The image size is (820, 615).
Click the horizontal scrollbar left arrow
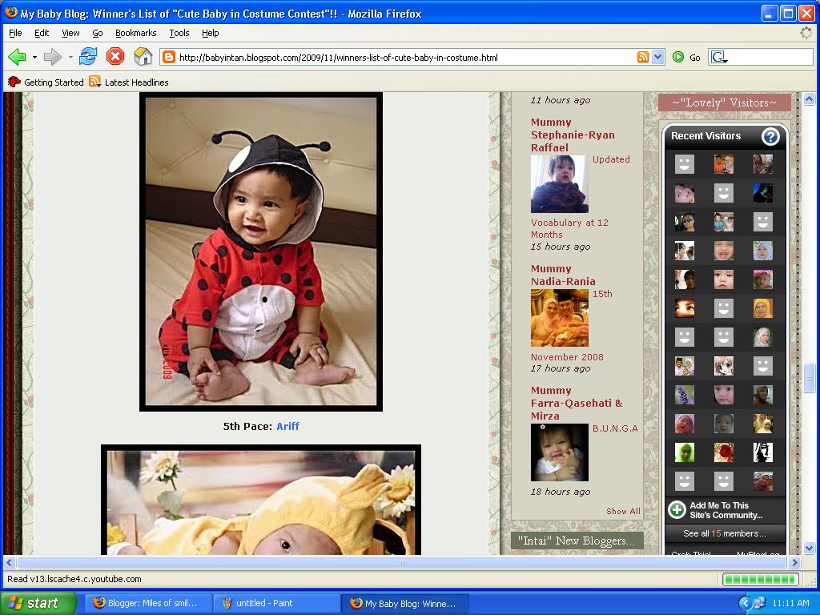pos(9,563)
